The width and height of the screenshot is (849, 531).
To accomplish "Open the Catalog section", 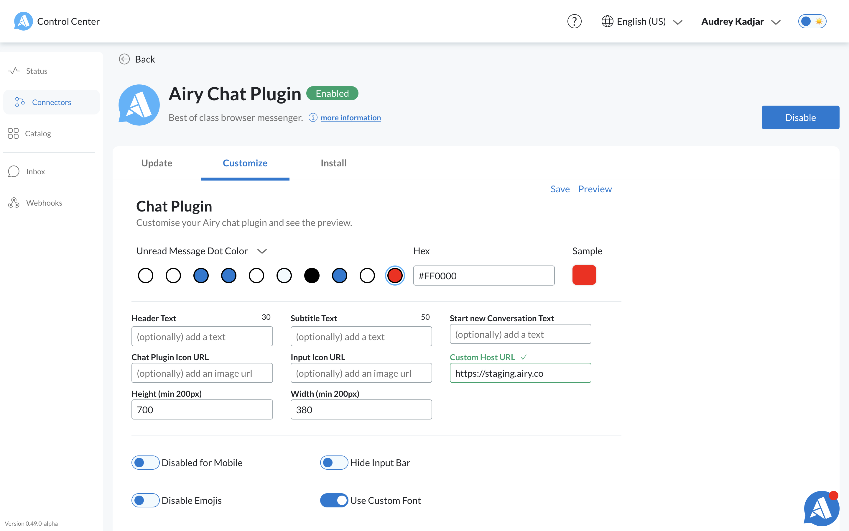I will pyautogui.click(x=38, y=133).
